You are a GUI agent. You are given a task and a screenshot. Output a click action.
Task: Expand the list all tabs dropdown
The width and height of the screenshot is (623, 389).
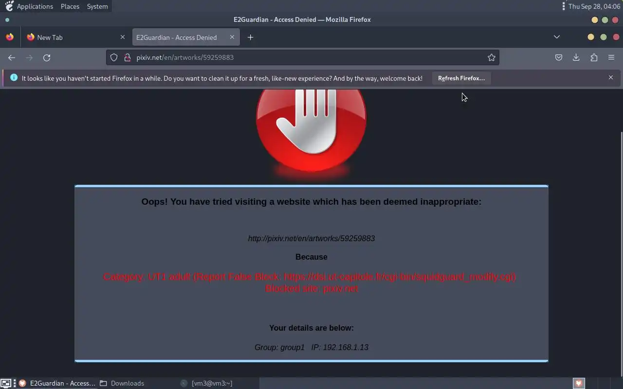point(557,37)
